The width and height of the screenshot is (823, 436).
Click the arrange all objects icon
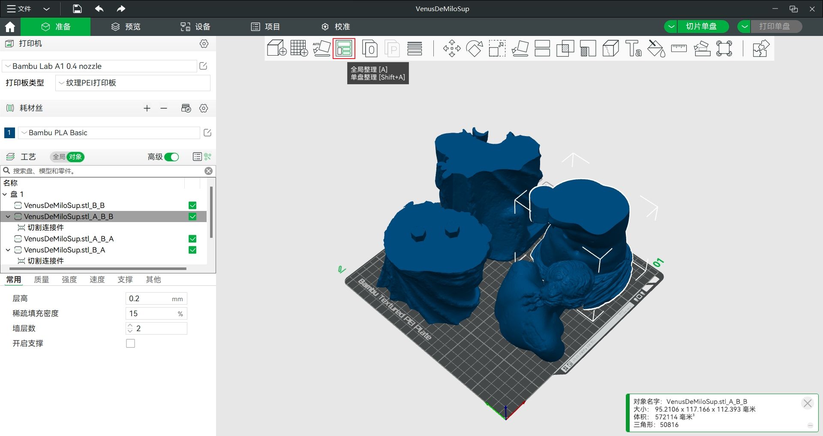point(344,48)
